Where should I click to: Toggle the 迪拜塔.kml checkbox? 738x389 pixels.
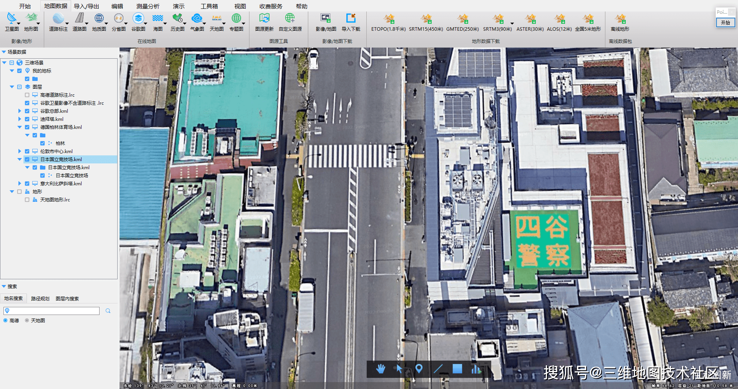(27, 119)
